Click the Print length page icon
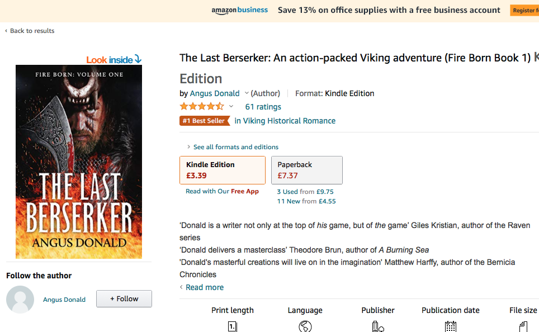 pyautogui.click(x=233, y=326)
